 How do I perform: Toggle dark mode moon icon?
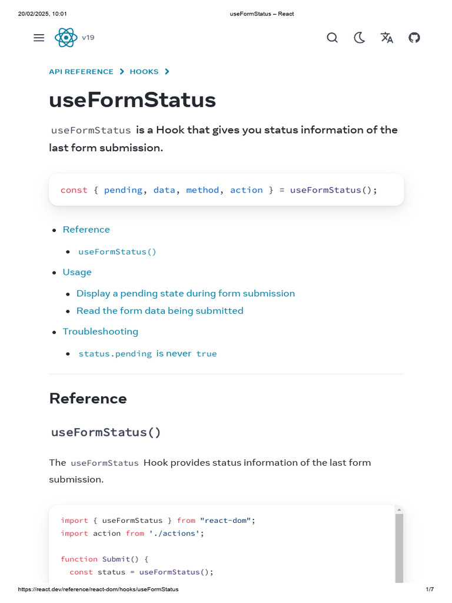point(359,38)
